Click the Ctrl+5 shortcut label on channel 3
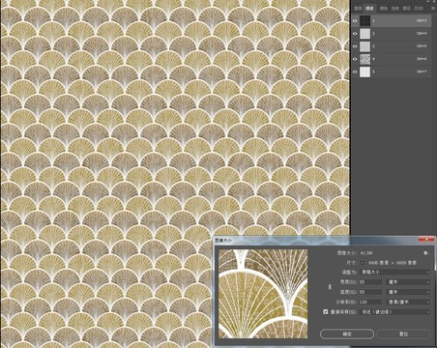The width and height of the screenshot is (437, 348). point(422,46)
